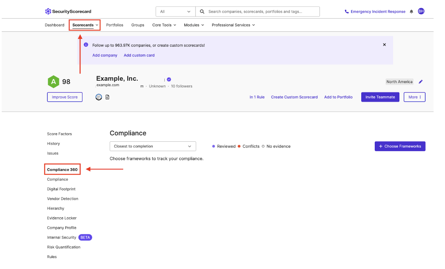Click the In 1 Rule link
This screenshot has width=445, height=269.
click(x=257, y=97)
